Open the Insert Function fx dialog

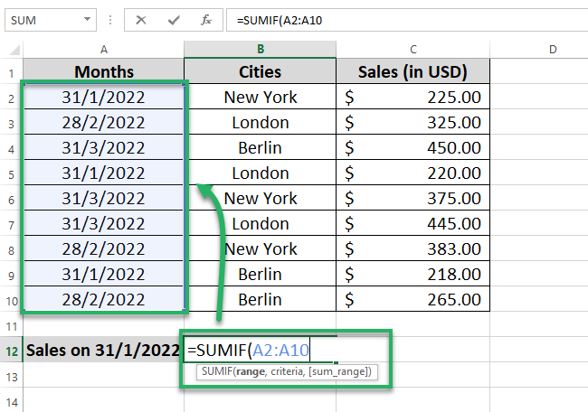[206, 20]
